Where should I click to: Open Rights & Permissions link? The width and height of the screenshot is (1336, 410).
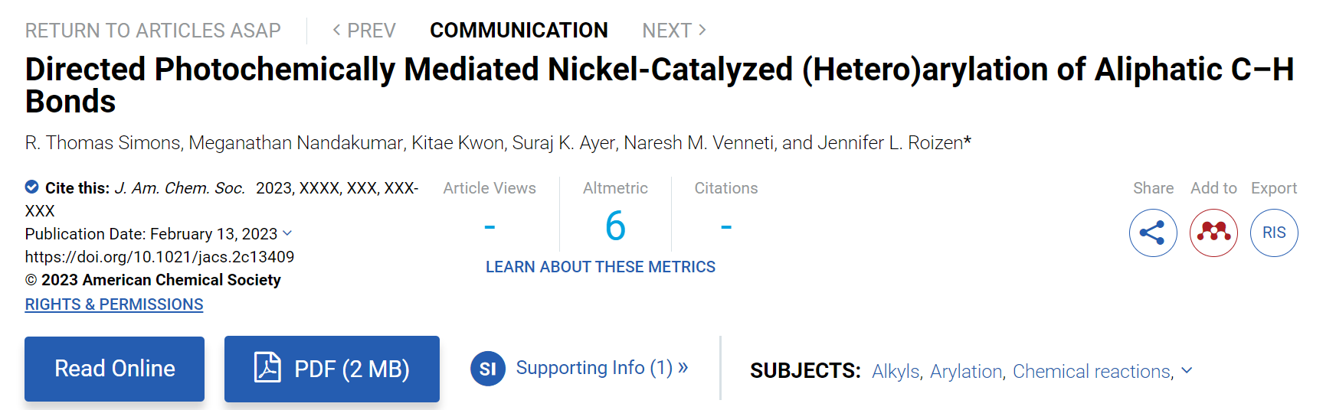[114, 304]
